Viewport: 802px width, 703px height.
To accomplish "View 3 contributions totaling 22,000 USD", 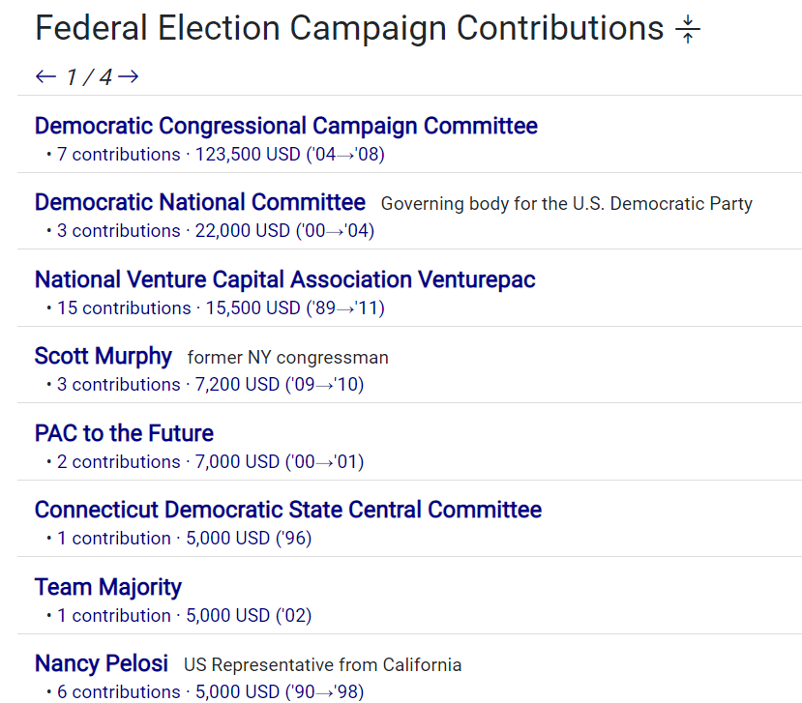I will pyautogui.click(x=215, y=231).
